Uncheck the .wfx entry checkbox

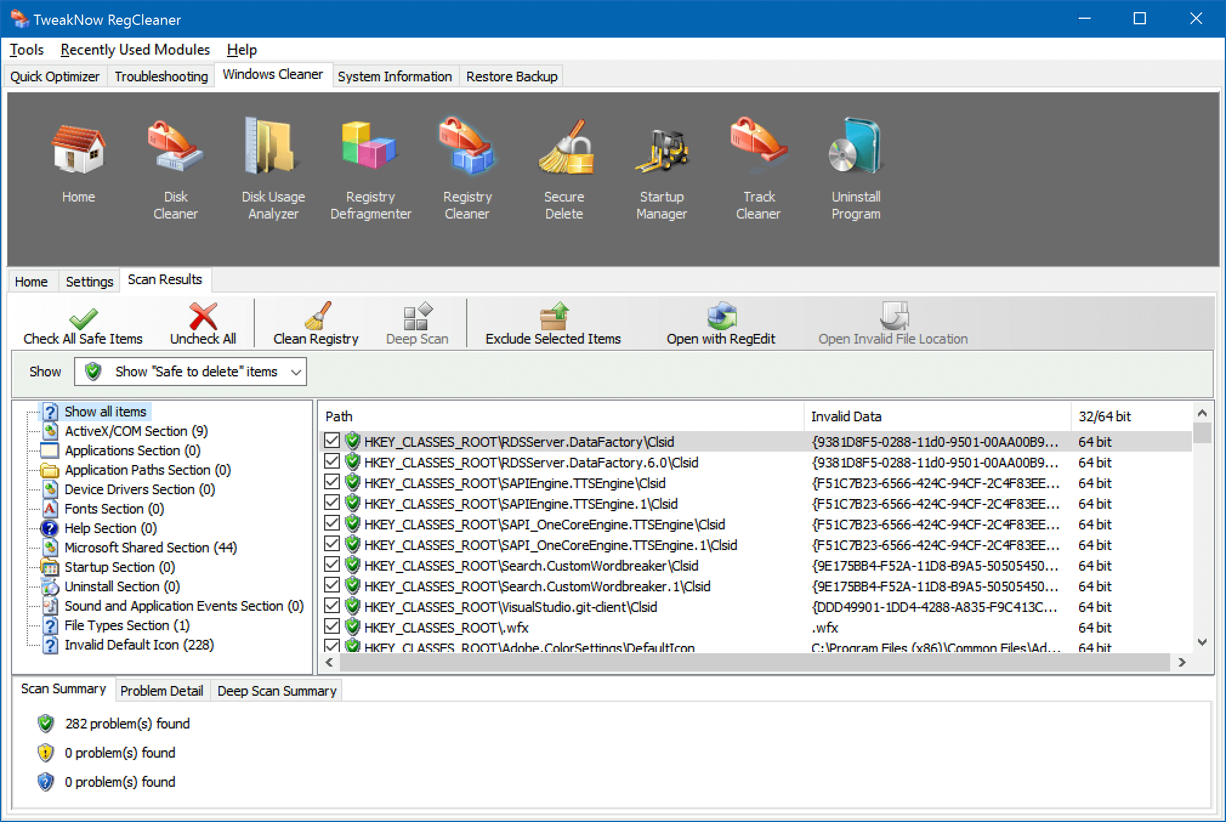[332, 626]
